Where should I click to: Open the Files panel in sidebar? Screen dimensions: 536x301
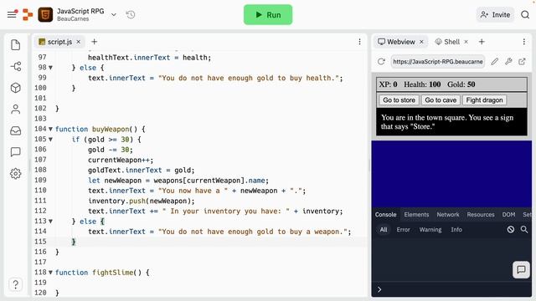[15, 44]
